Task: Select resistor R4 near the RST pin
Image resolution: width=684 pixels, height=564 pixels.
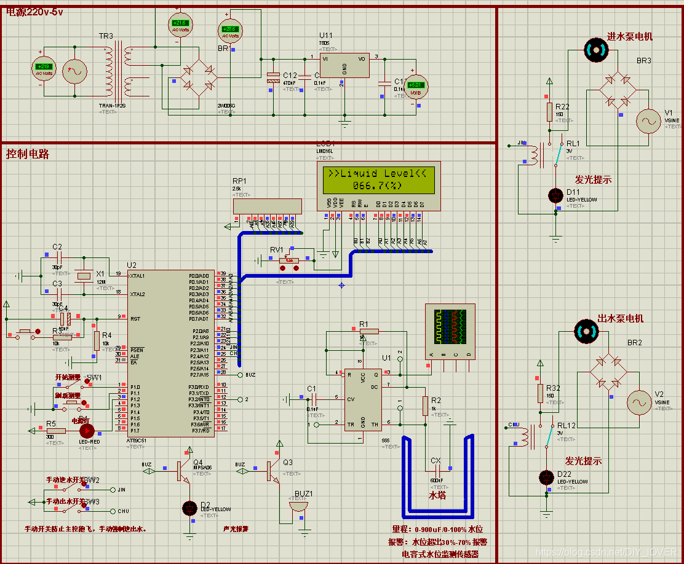Action: pyautogui.click(x=97, y=341)
